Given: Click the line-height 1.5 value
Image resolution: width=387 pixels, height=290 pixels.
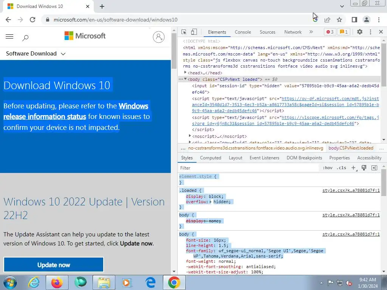Looking at the screenshot, I should pyautogui.click(x=223, y=245).
